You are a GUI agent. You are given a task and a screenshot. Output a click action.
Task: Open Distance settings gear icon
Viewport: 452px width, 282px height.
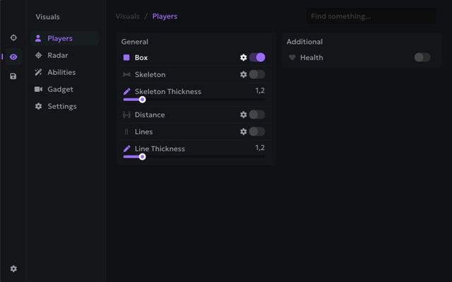[244, 114]
